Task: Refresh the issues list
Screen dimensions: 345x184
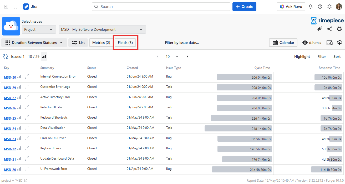Action: tap(6, 57)
